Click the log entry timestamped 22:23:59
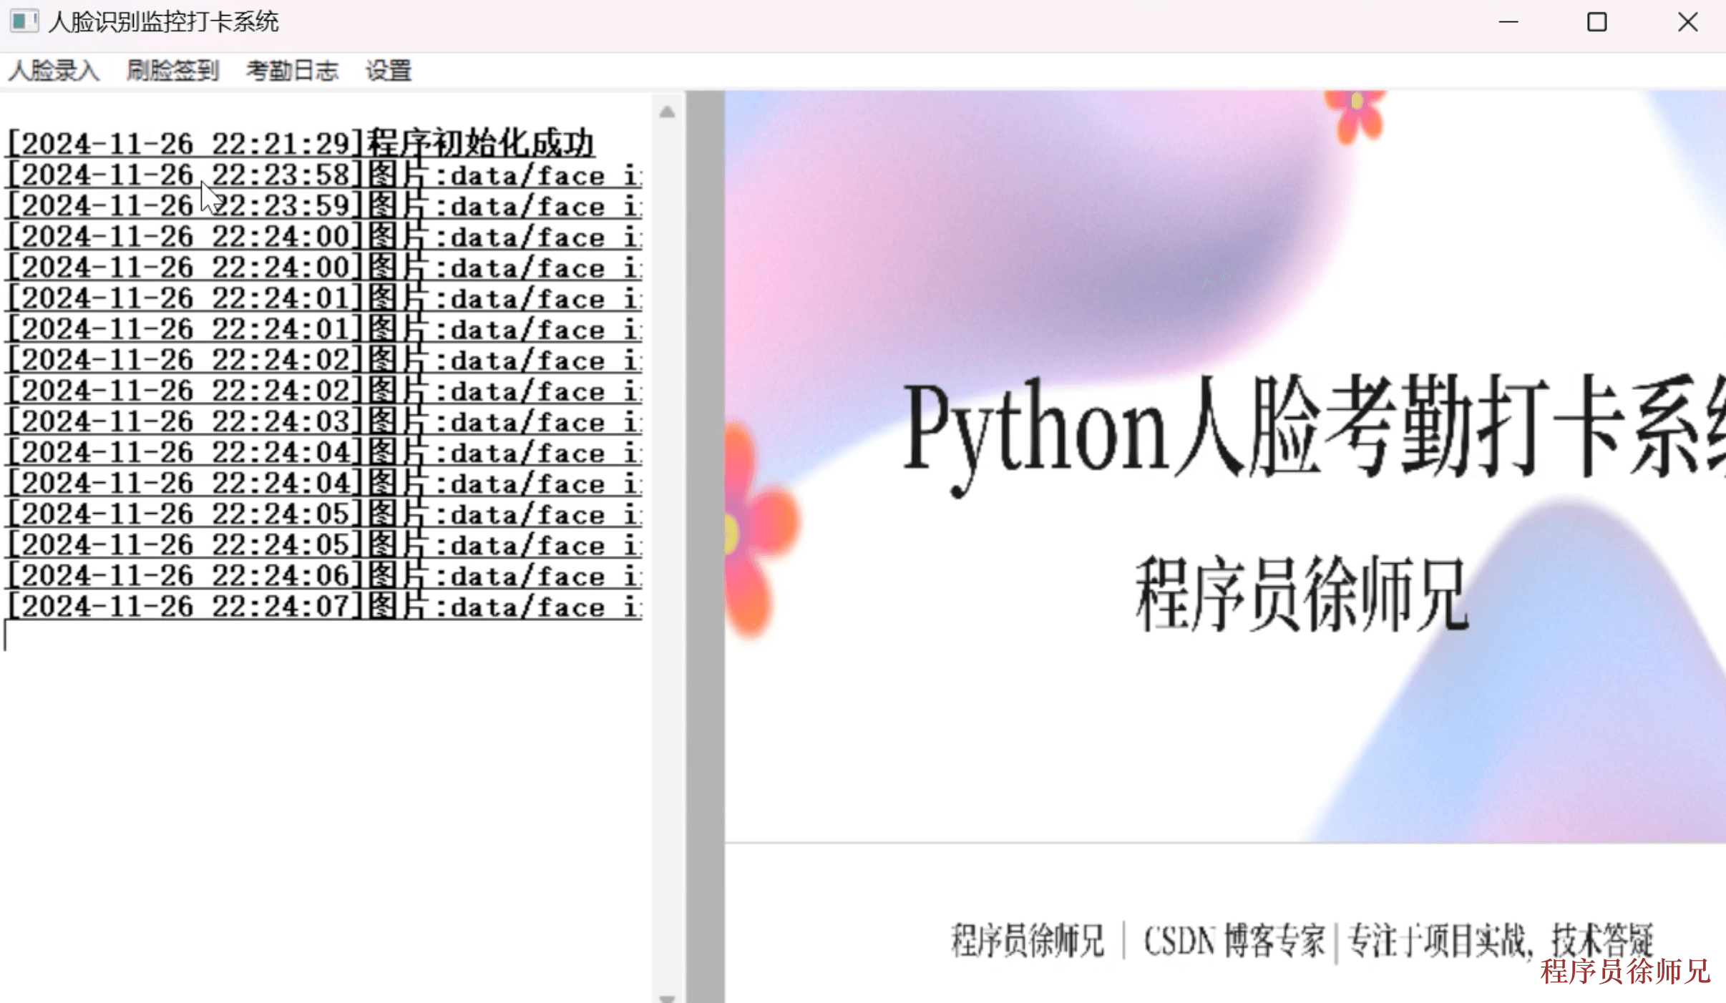Image resolution: width=1726 pixels, height=1003 pixels. pyautogui.click(x=324, y=205)
